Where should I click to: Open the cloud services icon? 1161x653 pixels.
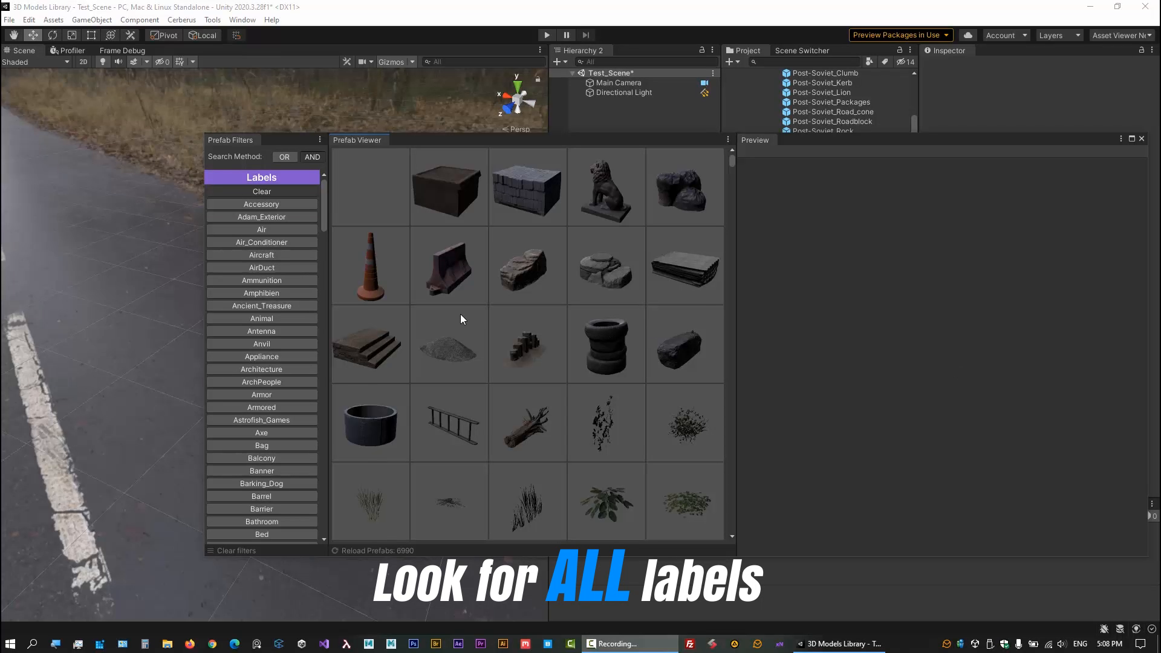pos(968,35)
